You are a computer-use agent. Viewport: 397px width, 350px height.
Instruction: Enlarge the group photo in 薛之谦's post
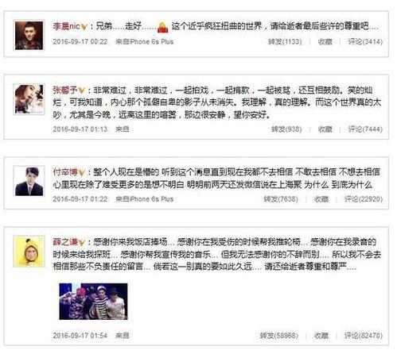[x=93, y=302]
